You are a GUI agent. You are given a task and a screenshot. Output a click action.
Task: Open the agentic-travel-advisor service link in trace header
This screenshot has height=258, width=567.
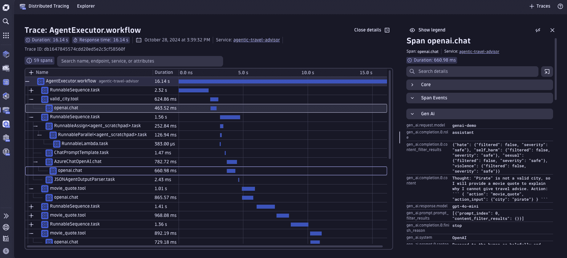coord(256,40)
